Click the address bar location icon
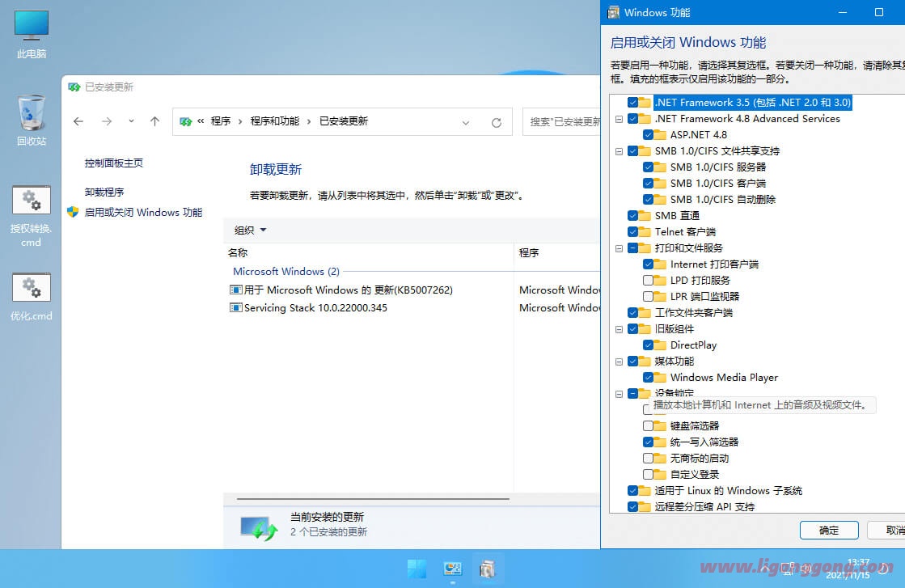Viewport: 905px width, 588px height. (x=185, y=121)
